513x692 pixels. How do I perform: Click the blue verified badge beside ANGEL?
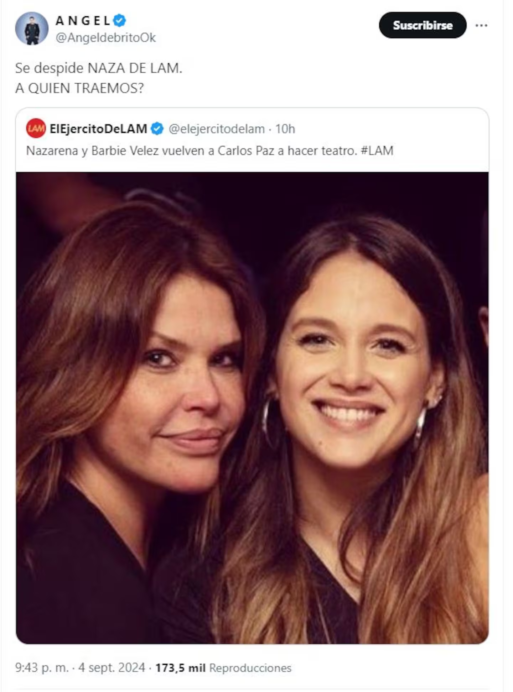coord(120,21)
